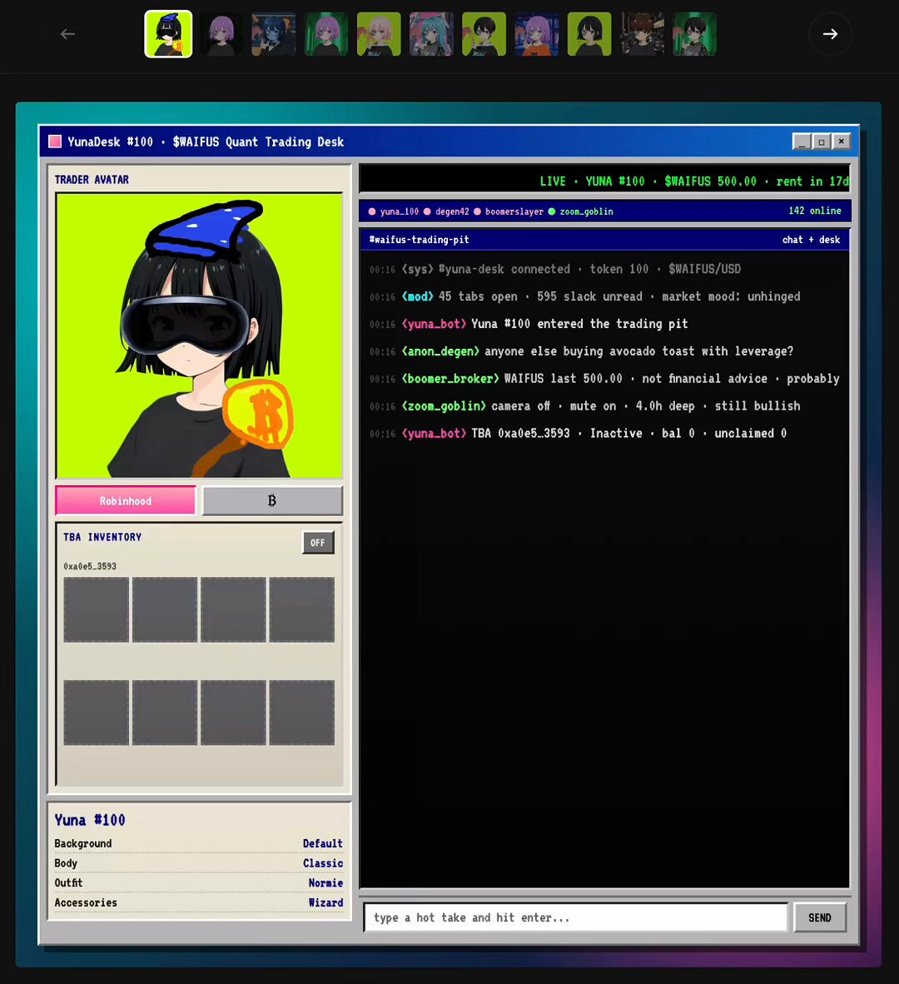Pick the purple-haired avatar in orange shirt
The width and height of the screenshot is (899, 984).
click(x=537, y=34)
